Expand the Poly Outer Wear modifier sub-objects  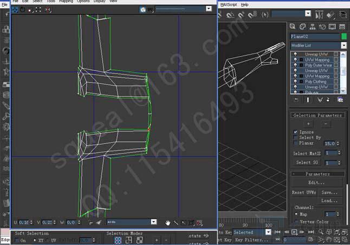coord(301,65)
